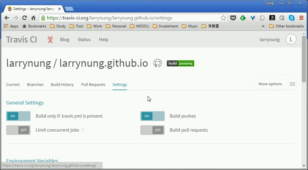This screenshot has width=308, height=170.
Task: Switch to the Pull Requests tab
Action: 93,85
